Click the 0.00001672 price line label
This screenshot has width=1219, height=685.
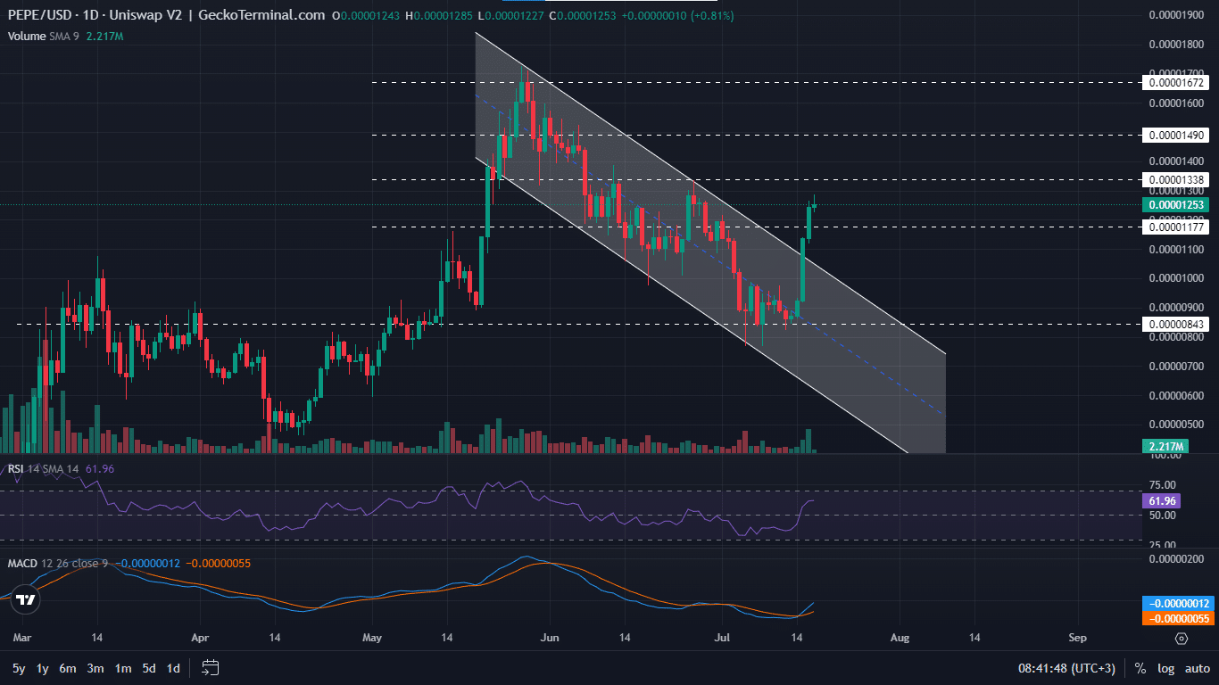pos(1176,82)
